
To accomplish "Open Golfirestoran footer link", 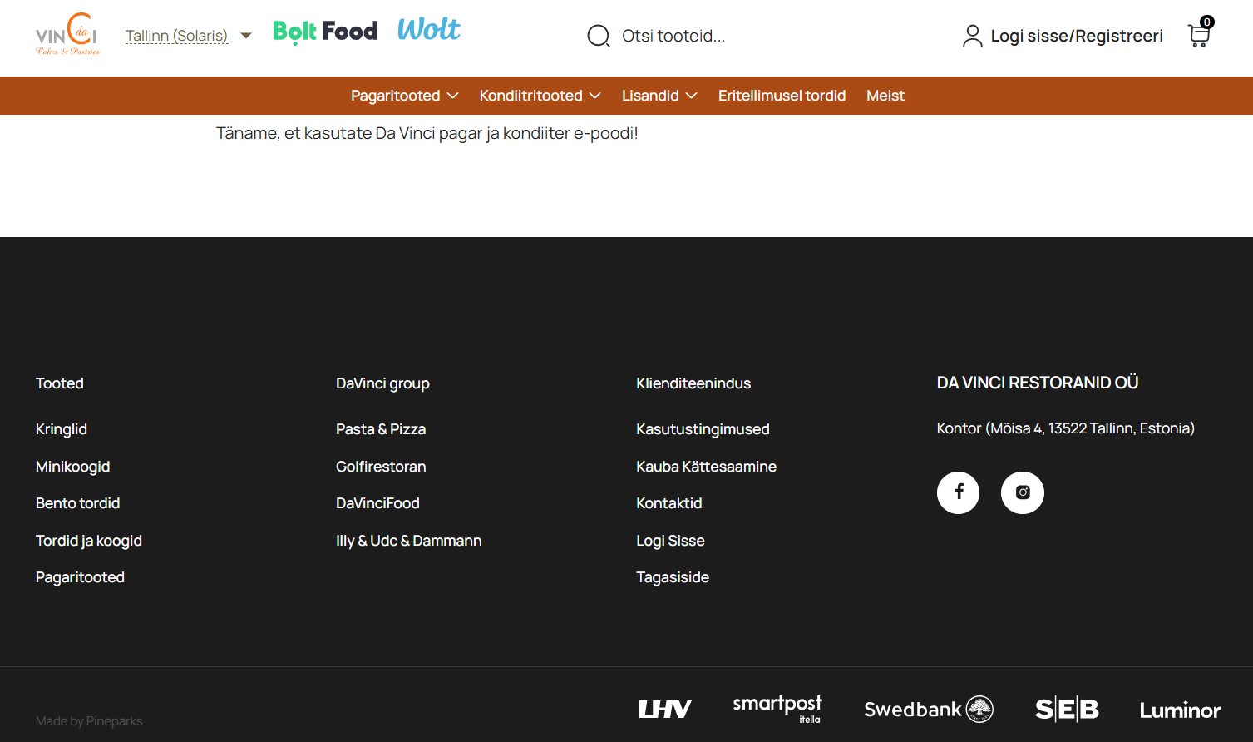I will click(381, 467).
